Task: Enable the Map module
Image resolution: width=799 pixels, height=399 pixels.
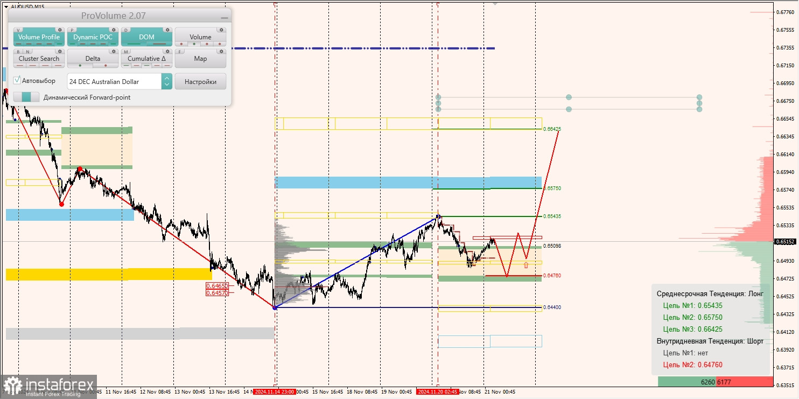Action: pos(200,58)
